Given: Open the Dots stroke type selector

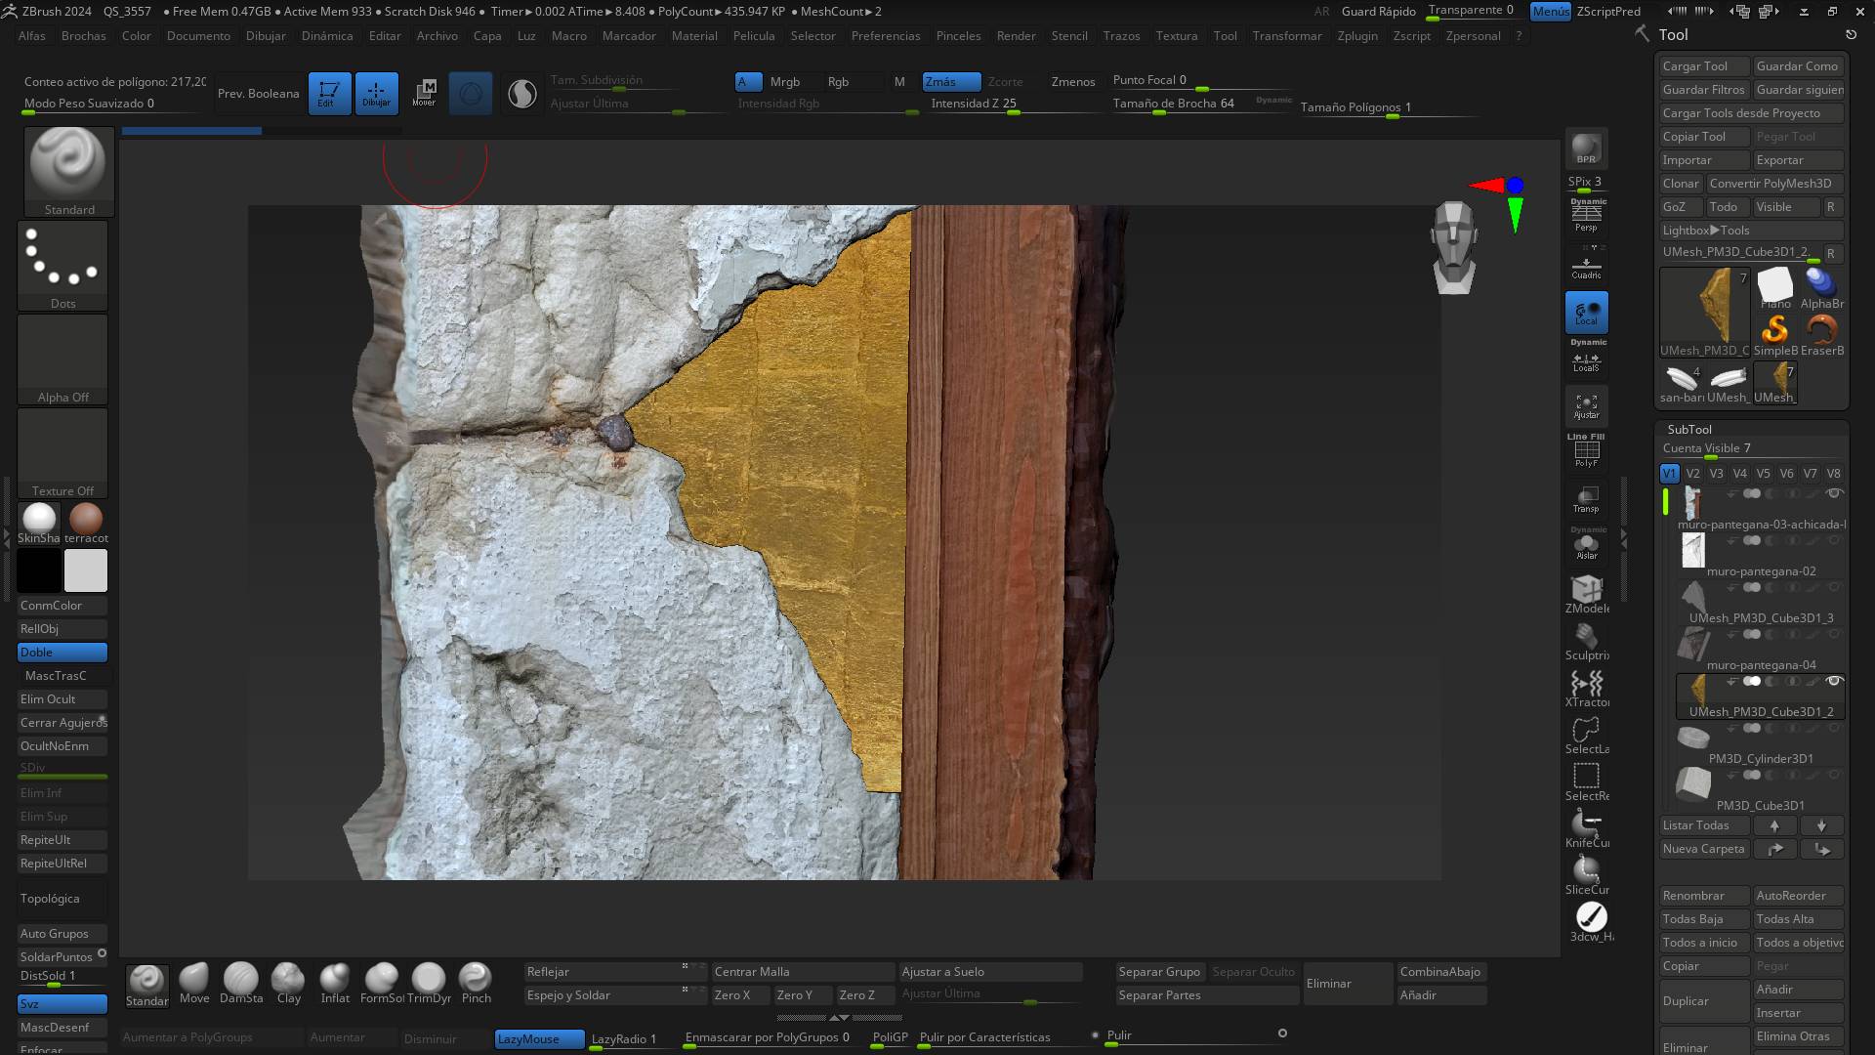Looking at the screenshot, I should (62, 262).
